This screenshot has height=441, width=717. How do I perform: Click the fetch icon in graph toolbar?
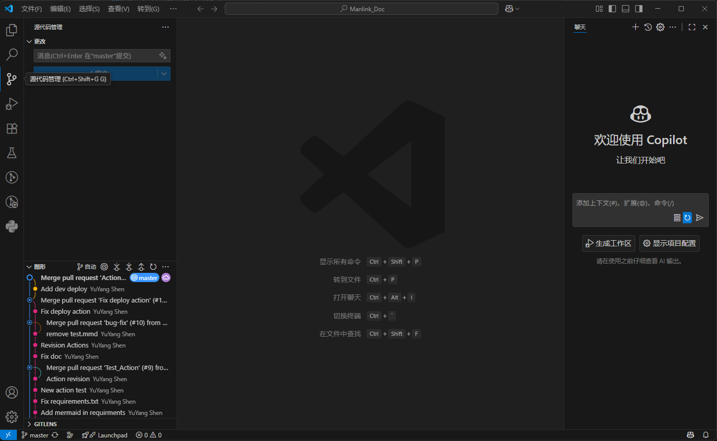pos(116,267)
